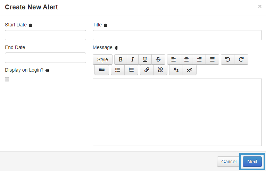Align the message text left
This screenshot has height=171, width=266.
pos(174,59)
